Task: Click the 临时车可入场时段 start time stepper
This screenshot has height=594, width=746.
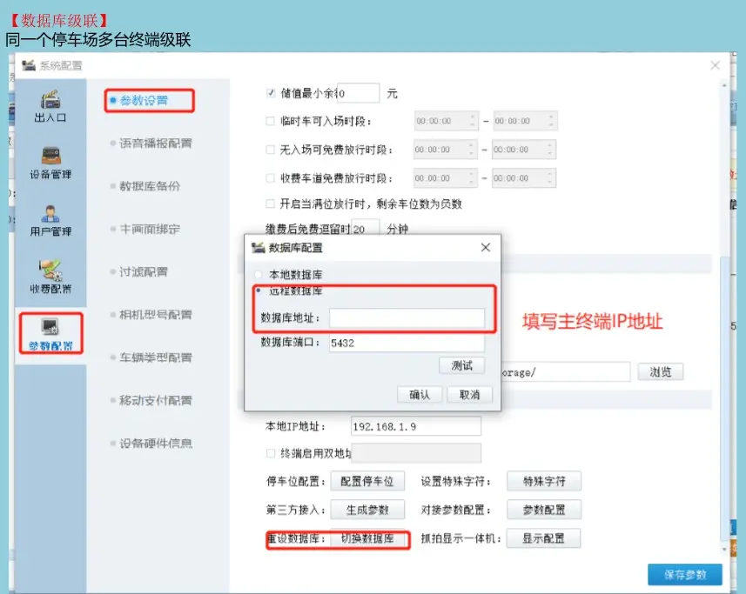Action: [473, 121]
